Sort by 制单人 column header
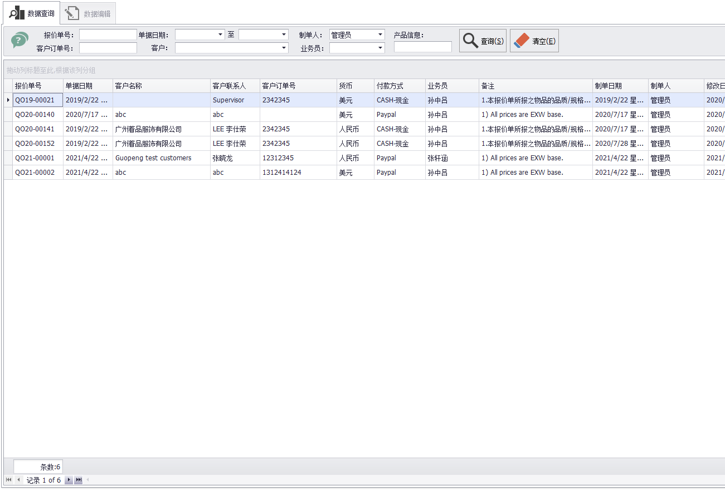The height and width of the screenshot is (491, 725). [x=676, y=86]
